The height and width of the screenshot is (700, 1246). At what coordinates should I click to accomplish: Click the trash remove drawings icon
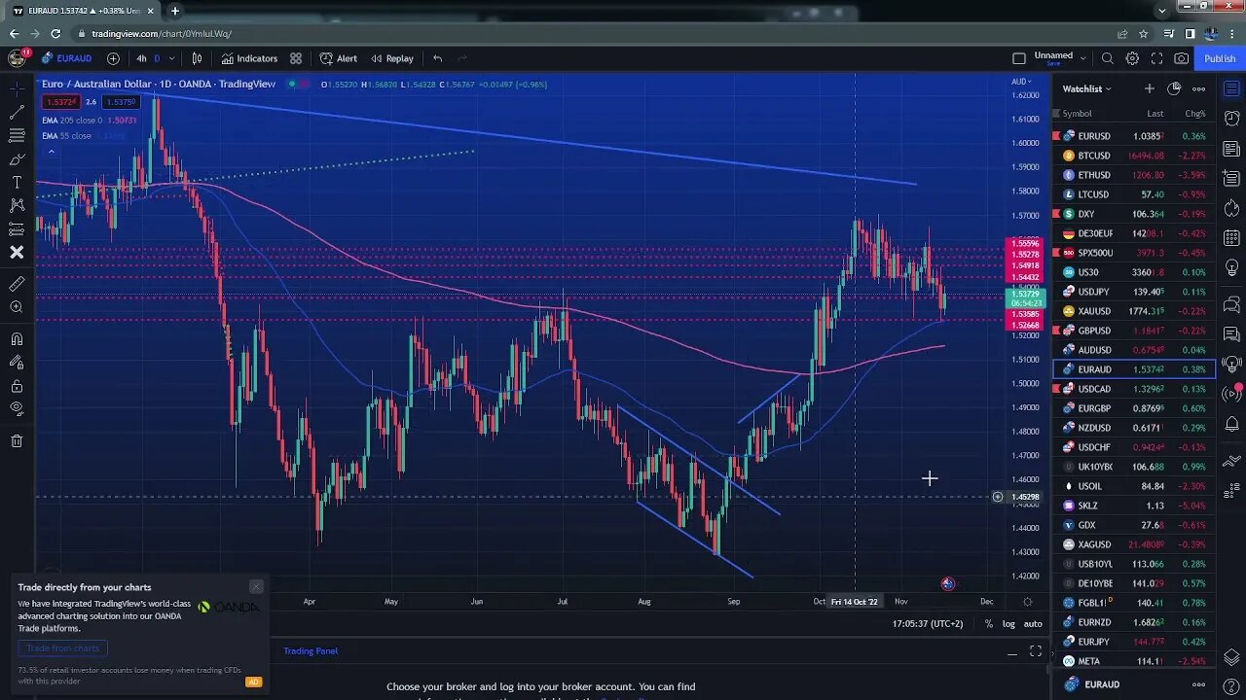coord(17,441)
